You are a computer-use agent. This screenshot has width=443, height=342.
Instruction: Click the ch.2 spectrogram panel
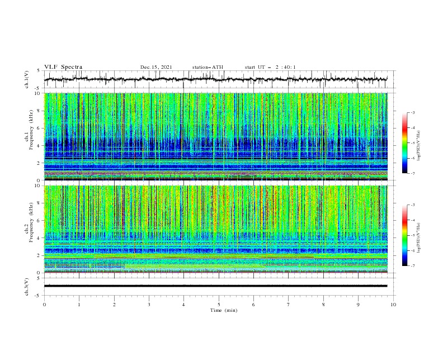[x=216, y=229]
